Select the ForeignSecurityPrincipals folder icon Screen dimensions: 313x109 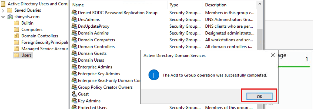pos(16,42)
